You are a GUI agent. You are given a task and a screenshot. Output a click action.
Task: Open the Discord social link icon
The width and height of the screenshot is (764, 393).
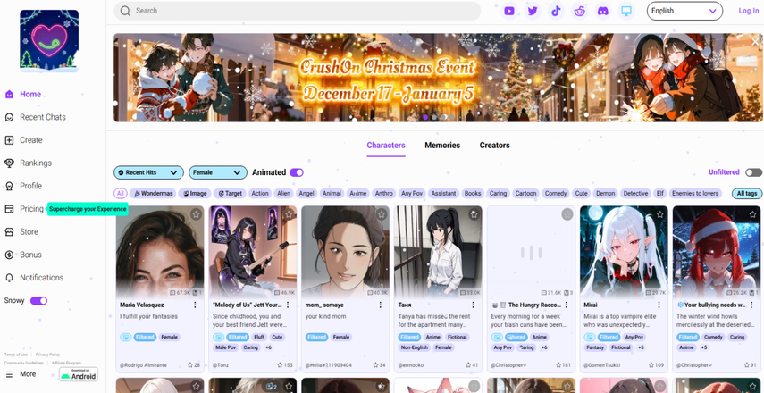point(603,11)
